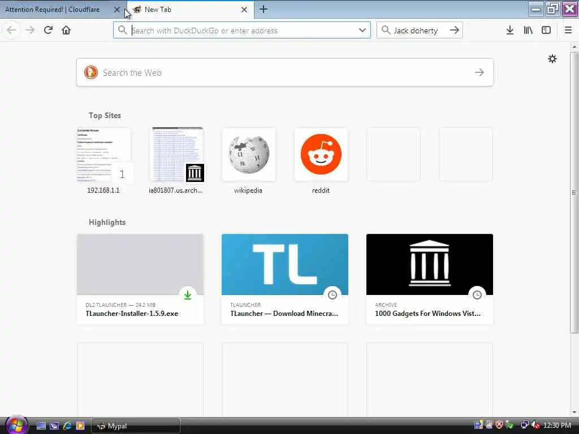Click the Jack doherty search box
This screenshot has width=579, height=434.
(420, 31)
